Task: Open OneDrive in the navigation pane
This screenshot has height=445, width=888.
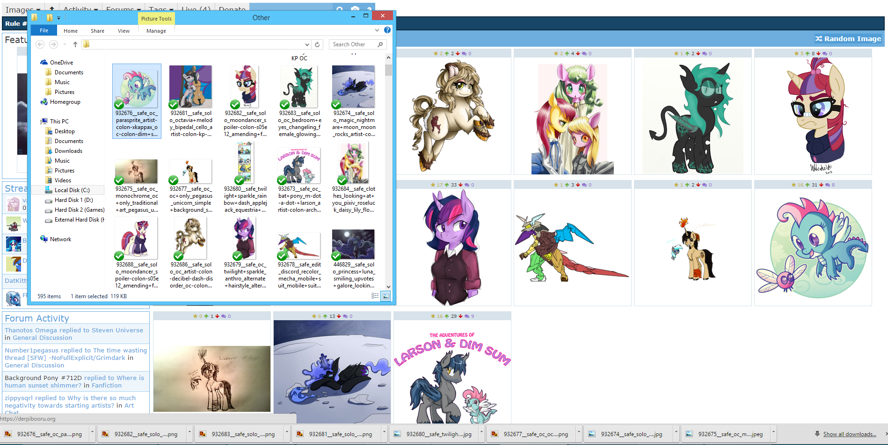Action: click(x=61, y=62)
